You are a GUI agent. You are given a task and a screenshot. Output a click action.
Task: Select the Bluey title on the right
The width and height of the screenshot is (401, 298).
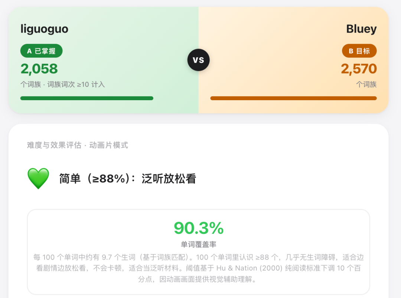[x=361, y=29]
